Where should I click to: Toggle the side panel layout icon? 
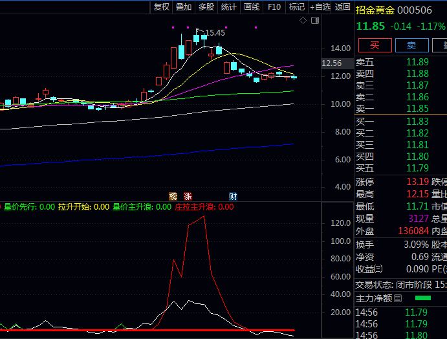click(x=315, y=21)
